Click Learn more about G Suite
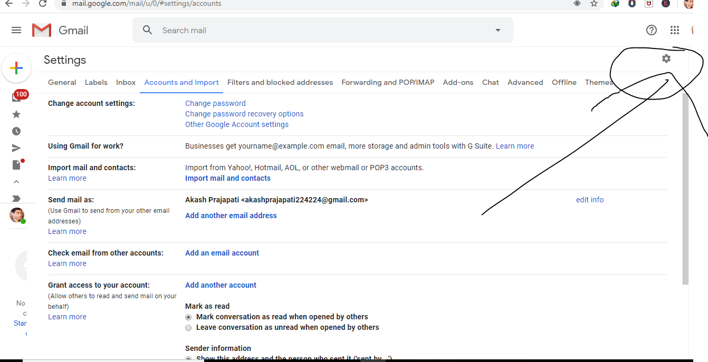 click(515, 146)
